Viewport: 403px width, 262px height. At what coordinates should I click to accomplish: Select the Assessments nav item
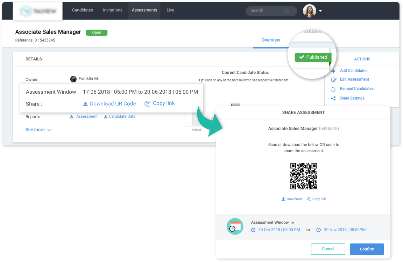[x=144, y=10]
